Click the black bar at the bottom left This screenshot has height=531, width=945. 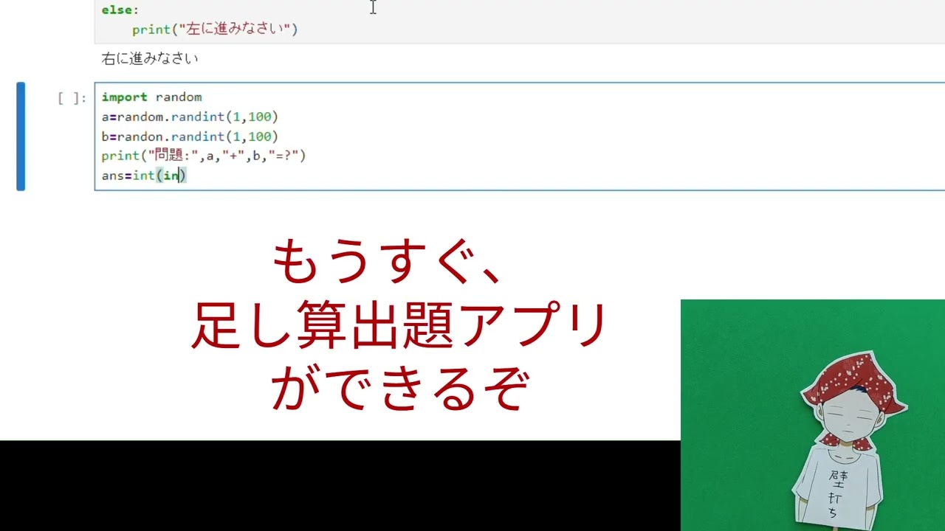221,485
